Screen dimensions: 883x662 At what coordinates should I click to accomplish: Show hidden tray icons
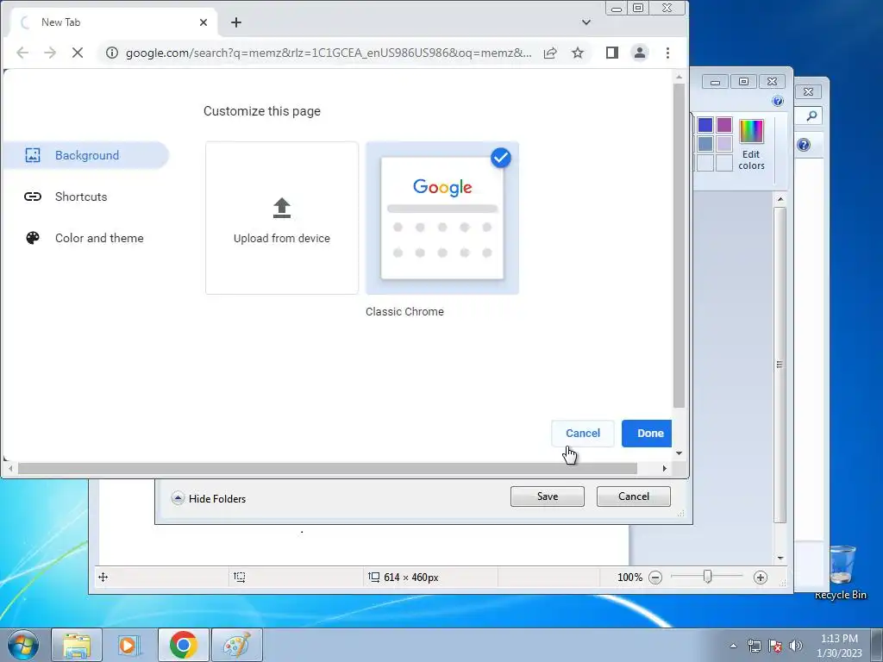pyautogui.click(x=733, y=646)
